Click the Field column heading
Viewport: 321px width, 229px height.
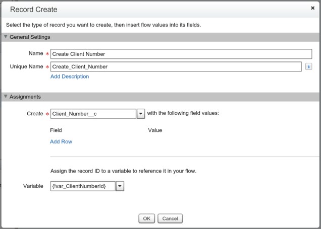[56, 130]
